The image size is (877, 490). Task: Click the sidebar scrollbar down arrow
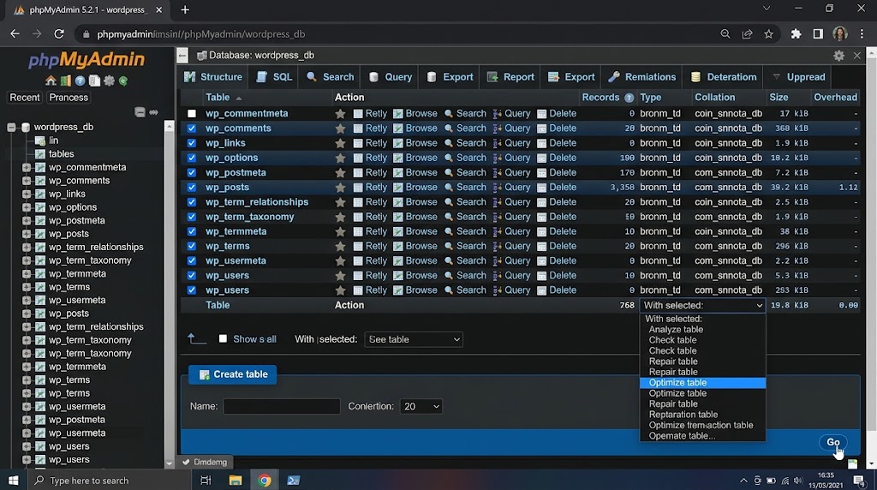coord(169,463)
